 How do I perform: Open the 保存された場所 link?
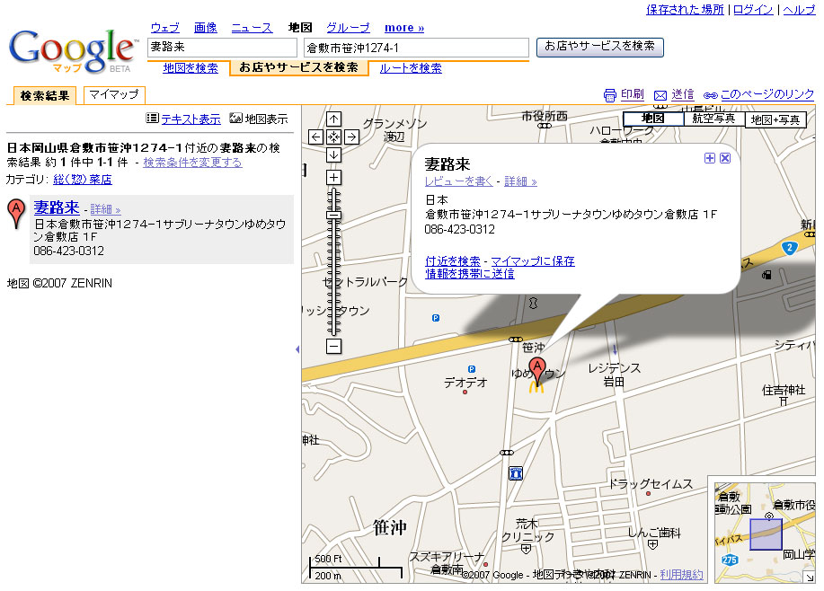pos(685,10)
